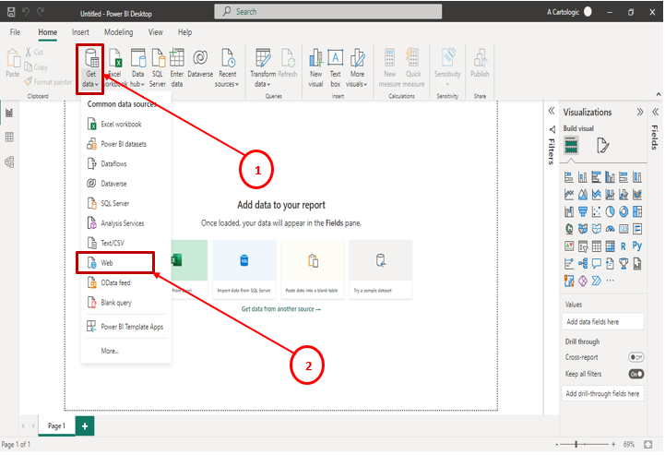Viewport: 665px width, 455px height.
Task: Click Add data fields here box
Action: pos(602,322)
